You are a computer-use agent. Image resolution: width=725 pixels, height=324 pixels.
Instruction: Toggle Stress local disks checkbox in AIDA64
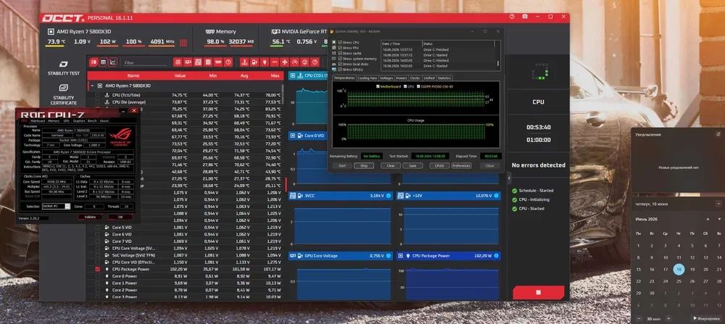coord(340,64)
